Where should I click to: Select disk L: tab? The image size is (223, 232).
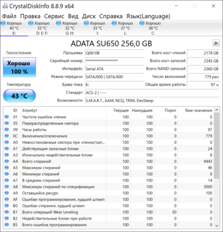[x=125, y=28]
